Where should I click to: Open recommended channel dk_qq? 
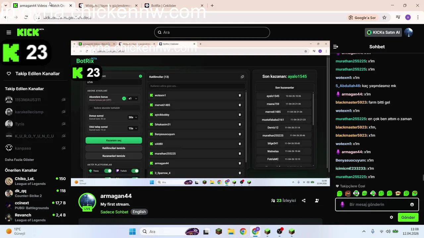point(35,193)
